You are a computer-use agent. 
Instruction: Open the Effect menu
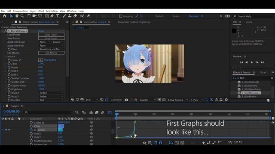41,11
